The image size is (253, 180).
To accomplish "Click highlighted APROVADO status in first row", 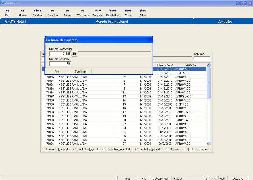I will 183,69.
